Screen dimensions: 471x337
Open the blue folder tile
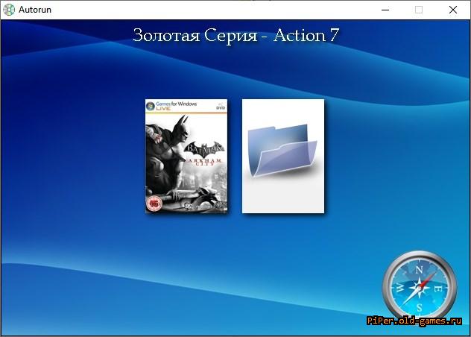click(283, 156)
